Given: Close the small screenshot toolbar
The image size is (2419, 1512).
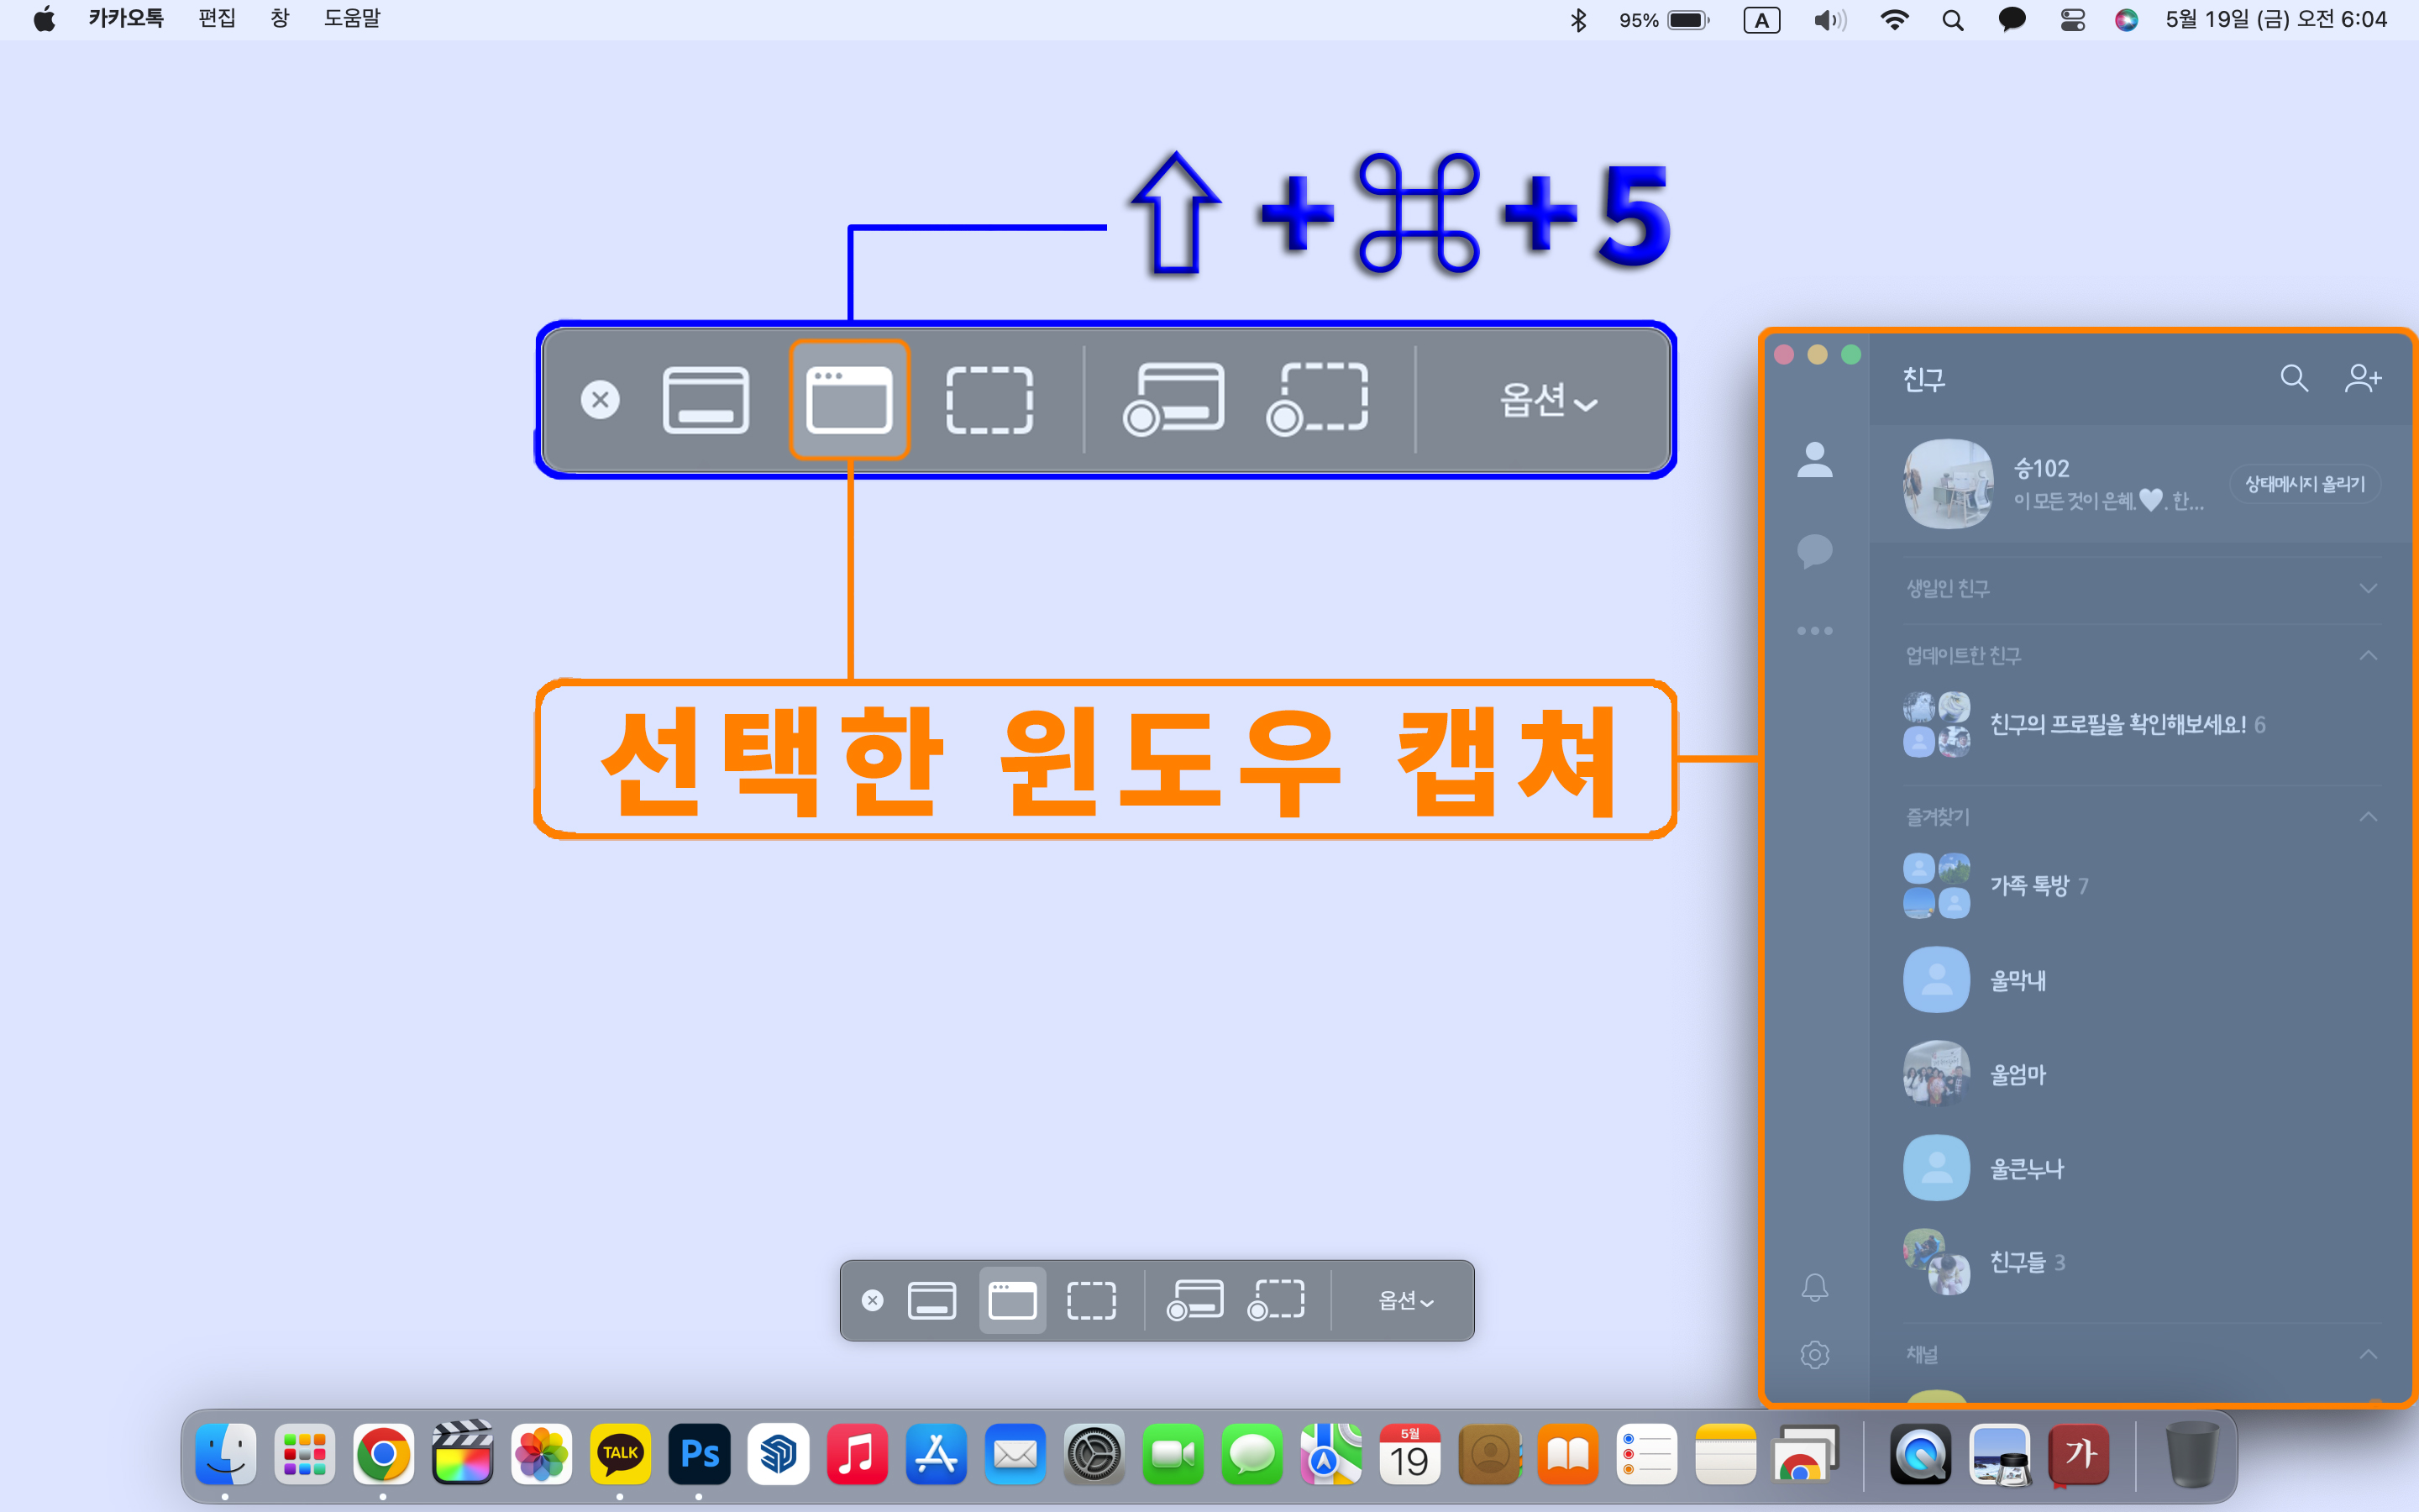Looking at the screenshot, I should (873, 1300).
